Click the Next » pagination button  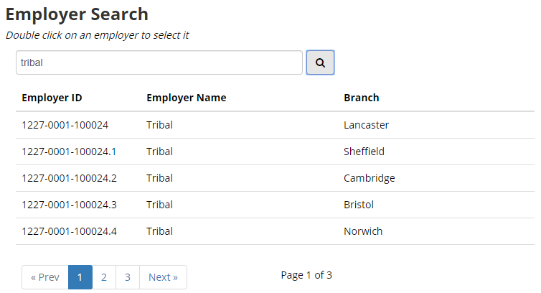click(163, 277)
